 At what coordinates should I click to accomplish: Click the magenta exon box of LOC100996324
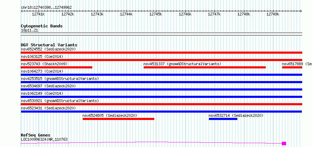[x=284, y=143]
